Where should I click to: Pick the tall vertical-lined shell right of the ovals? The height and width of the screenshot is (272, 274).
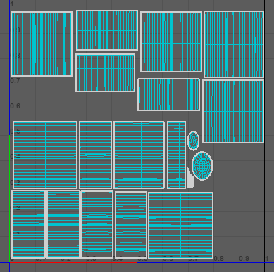pos(233,111)
